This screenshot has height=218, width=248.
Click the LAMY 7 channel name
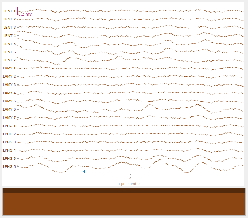tap(9, 118)
